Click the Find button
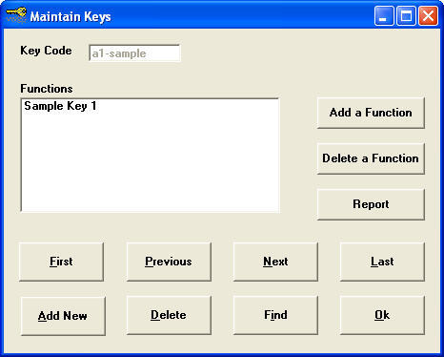 [275, 315]
